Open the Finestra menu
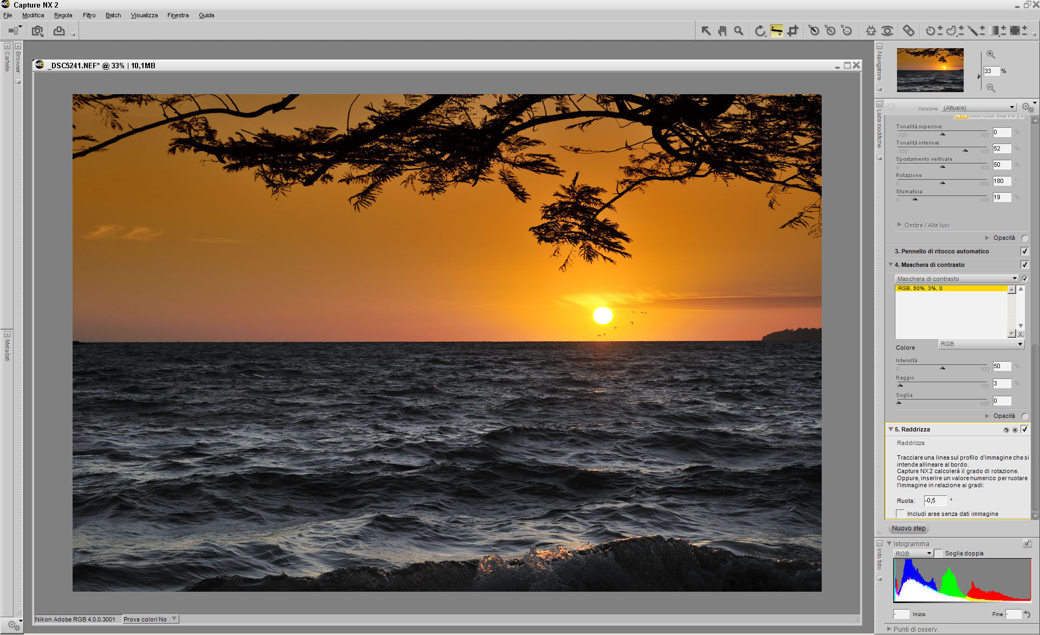The image size is (1040, 635). pyautogui.click(x=178, y=15)
